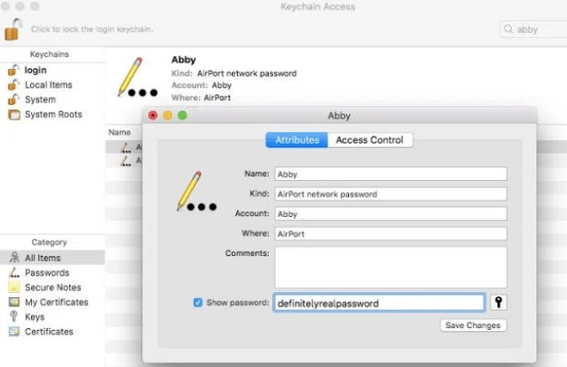The image size is (567, 367).
Task: Click the AirPort network password kind text
Action: point(246,73)
